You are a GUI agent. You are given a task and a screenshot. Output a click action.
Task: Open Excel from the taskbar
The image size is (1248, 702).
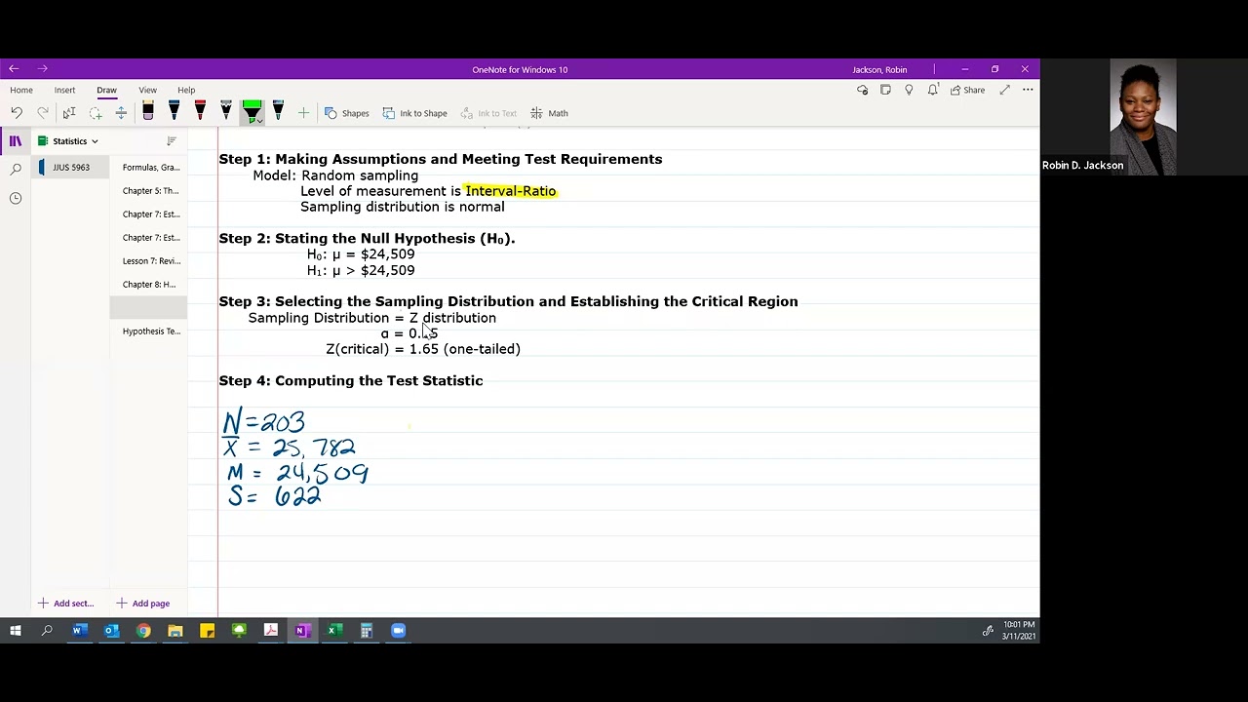pyautogui.click(x=334, y=631)
